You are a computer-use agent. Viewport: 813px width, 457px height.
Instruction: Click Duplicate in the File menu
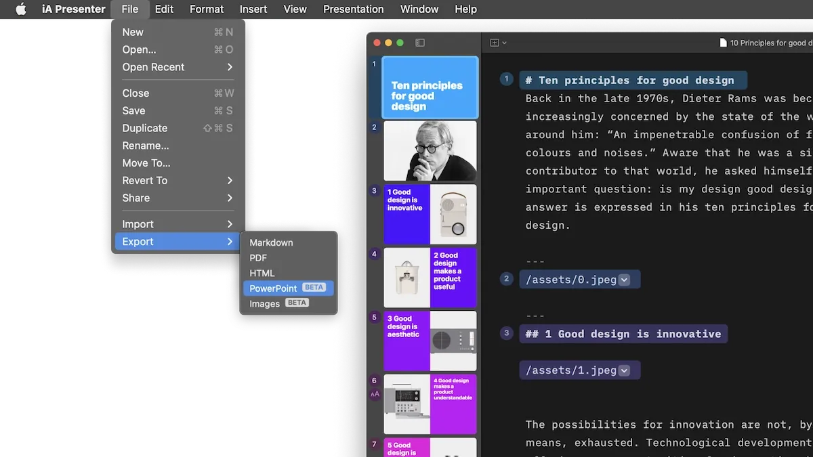(x=145, y=128)
